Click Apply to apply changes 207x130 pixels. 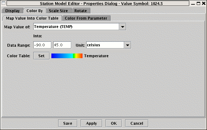click(x=92, y=123)
